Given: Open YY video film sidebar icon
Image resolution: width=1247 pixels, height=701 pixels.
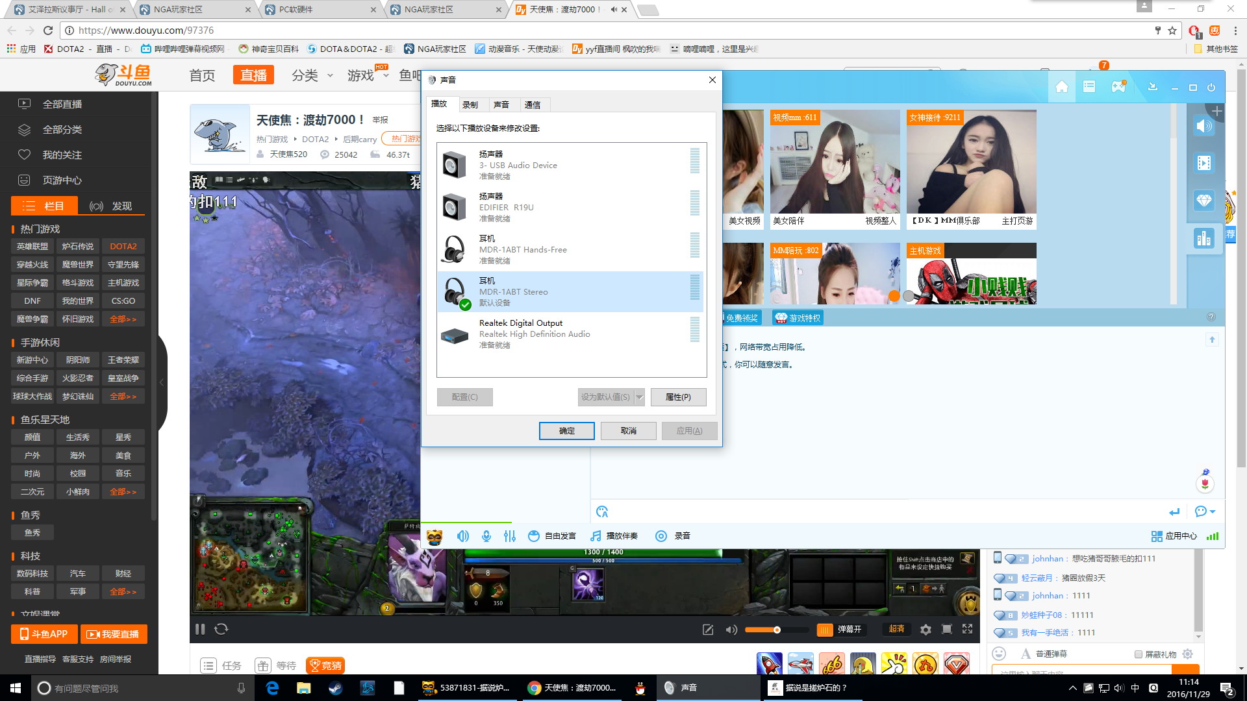Looking at the screenshot, I should (x=1203, y=163).
